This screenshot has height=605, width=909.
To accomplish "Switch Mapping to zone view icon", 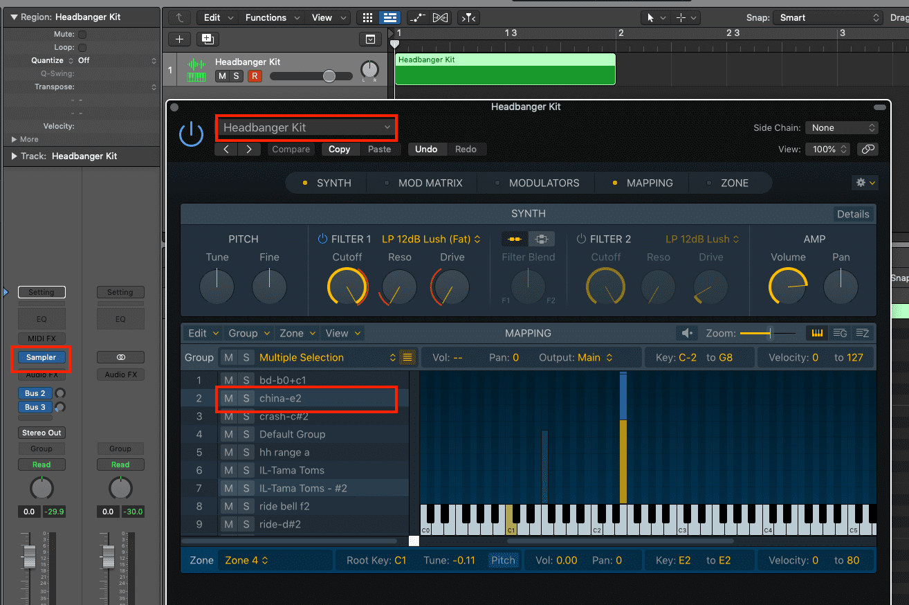I will point(862,333).
